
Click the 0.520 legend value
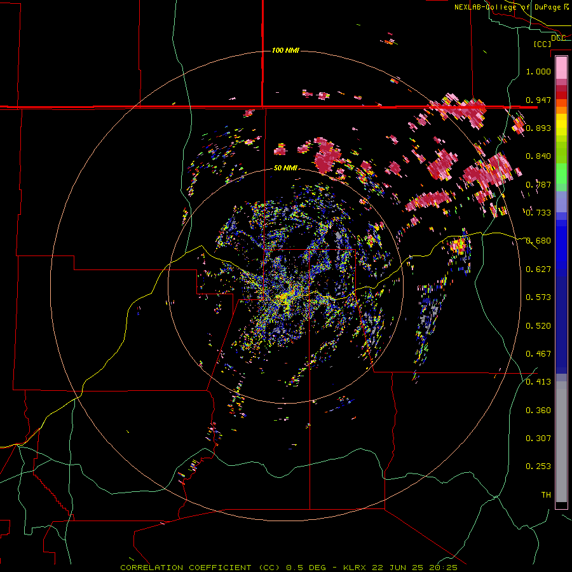point(538,326)
